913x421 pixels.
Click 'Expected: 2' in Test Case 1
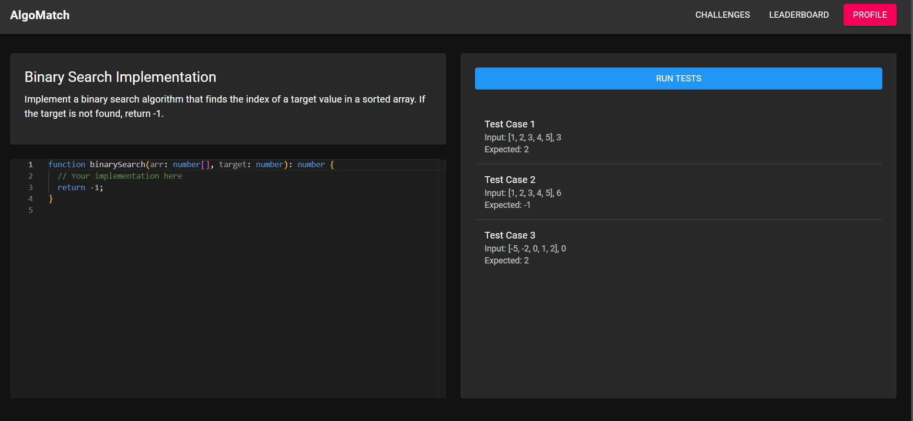click(x=507, y=149)
